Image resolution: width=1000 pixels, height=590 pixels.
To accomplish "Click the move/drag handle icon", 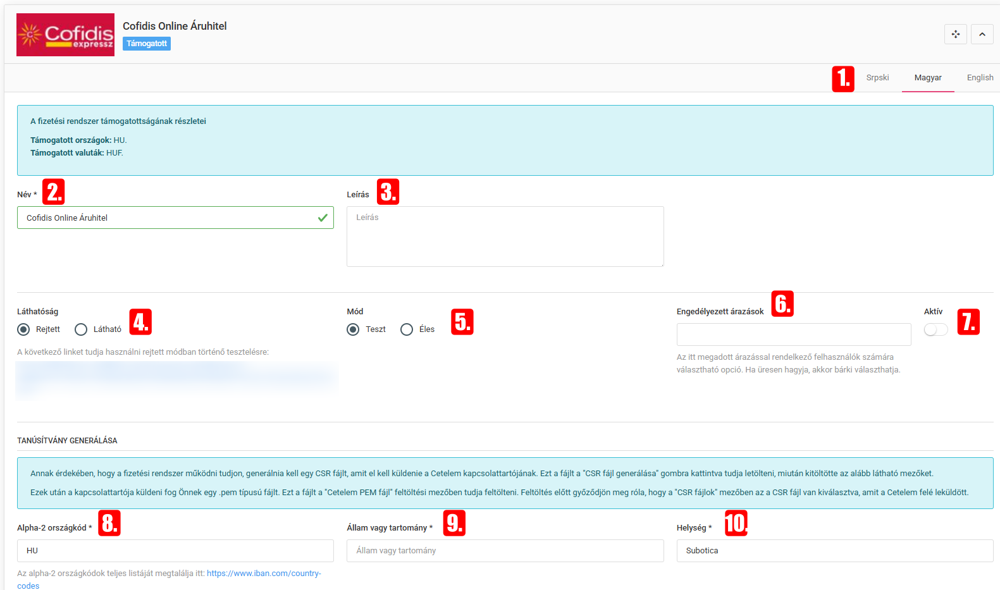I will (x=955, y=34).
